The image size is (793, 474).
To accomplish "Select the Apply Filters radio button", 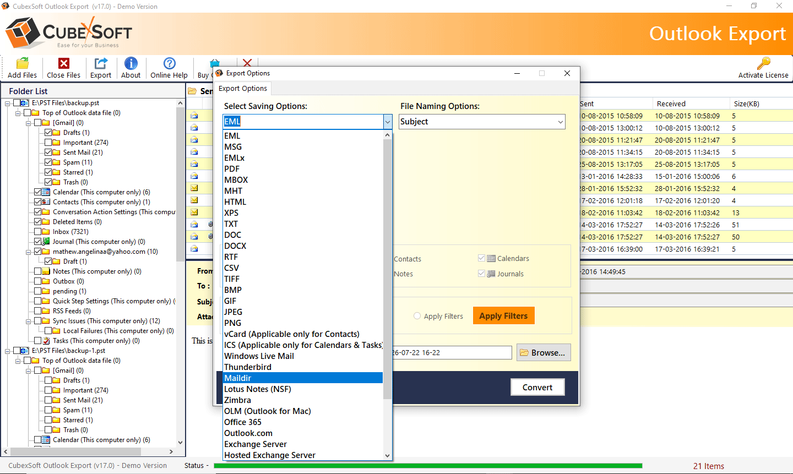I will click(x=417, y=316).
